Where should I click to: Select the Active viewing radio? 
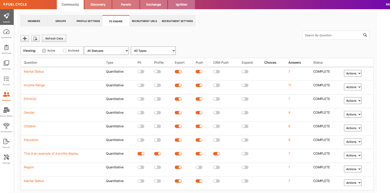pos(44,51)
